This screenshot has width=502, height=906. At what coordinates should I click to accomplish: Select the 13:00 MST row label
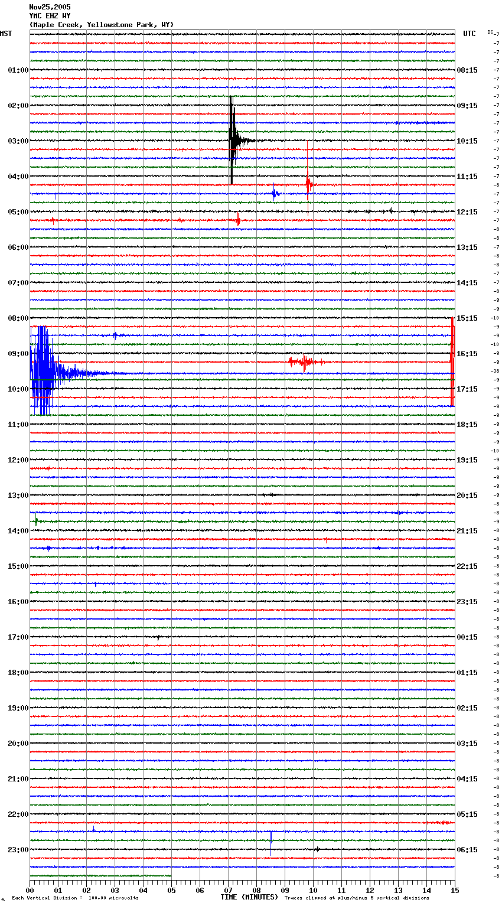(x=18, y=496)
